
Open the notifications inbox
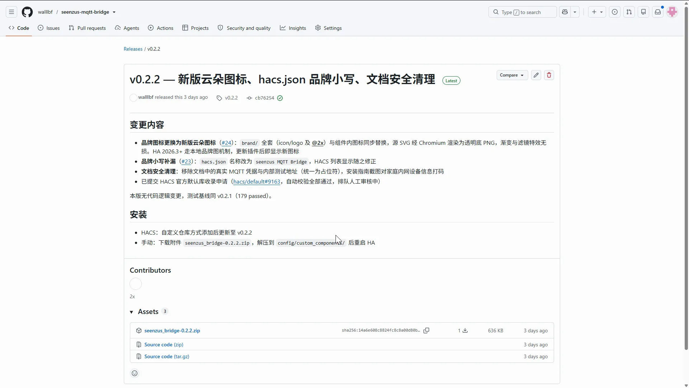click(x=658, y=12)
